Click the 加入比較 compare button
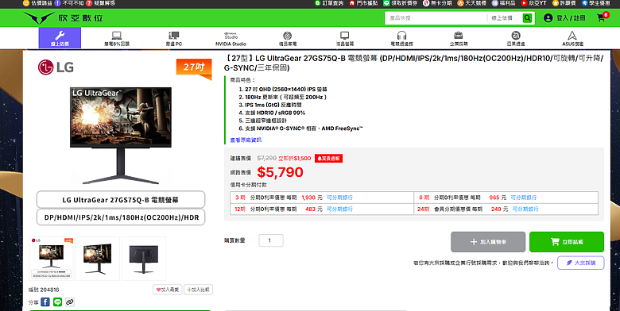The image size is (620, 311). [x=199, y=290]
